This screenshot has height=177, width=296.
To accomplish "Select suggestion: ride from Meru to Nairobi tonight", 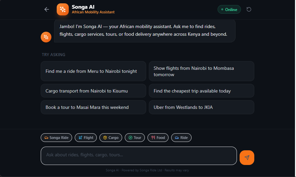I will pyautogui.click(x=93, y=71).
